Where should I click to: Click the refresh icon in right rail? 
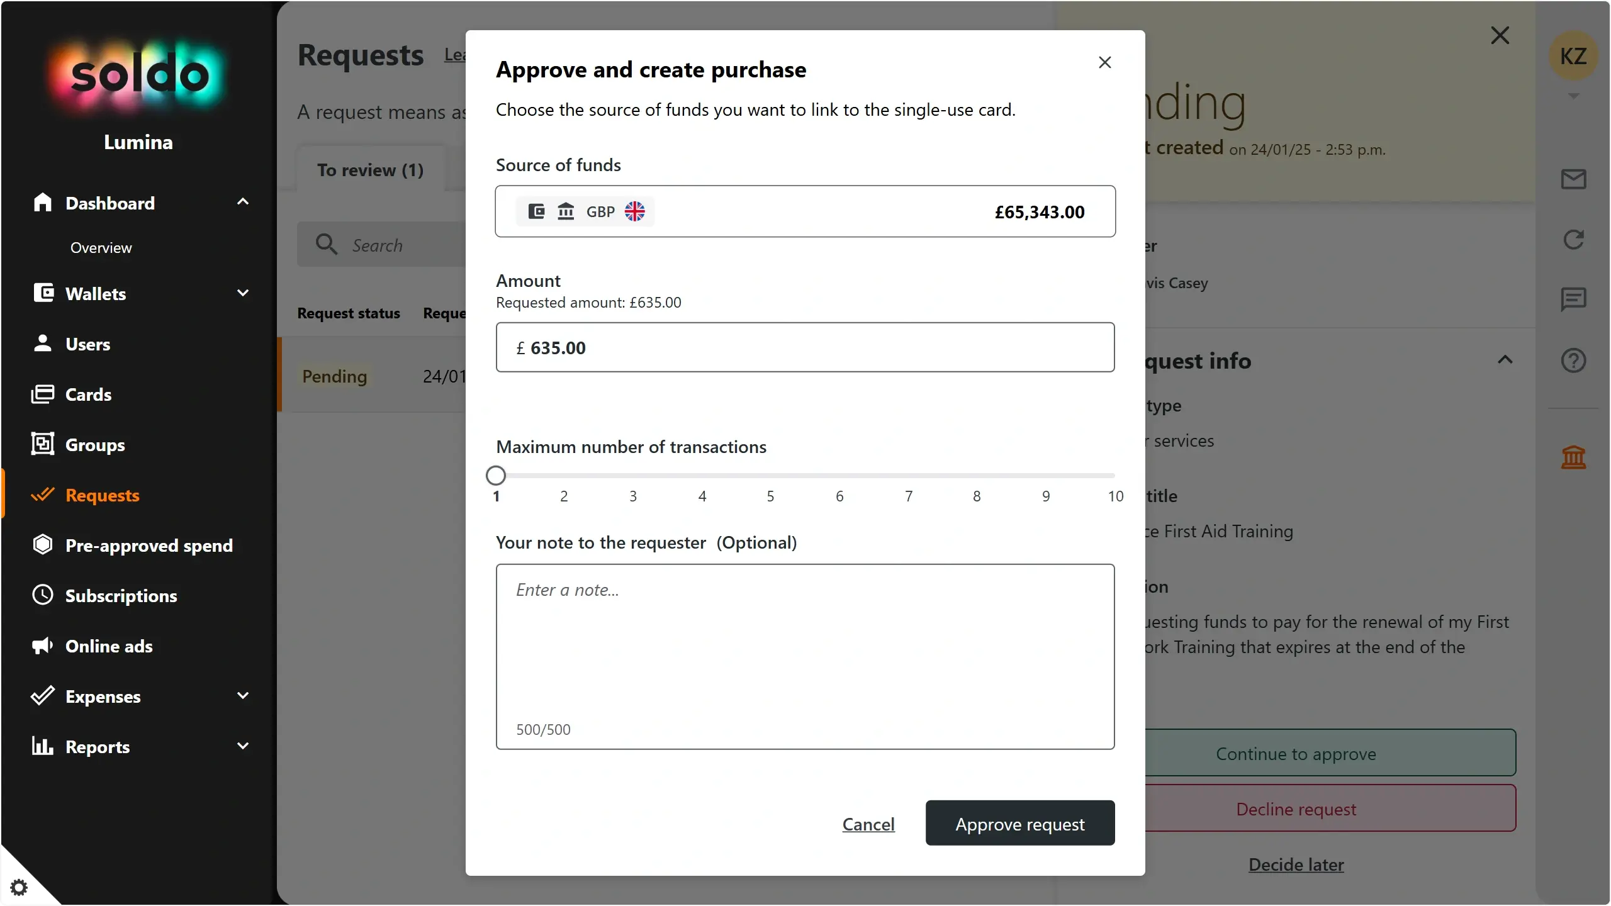1573,239
